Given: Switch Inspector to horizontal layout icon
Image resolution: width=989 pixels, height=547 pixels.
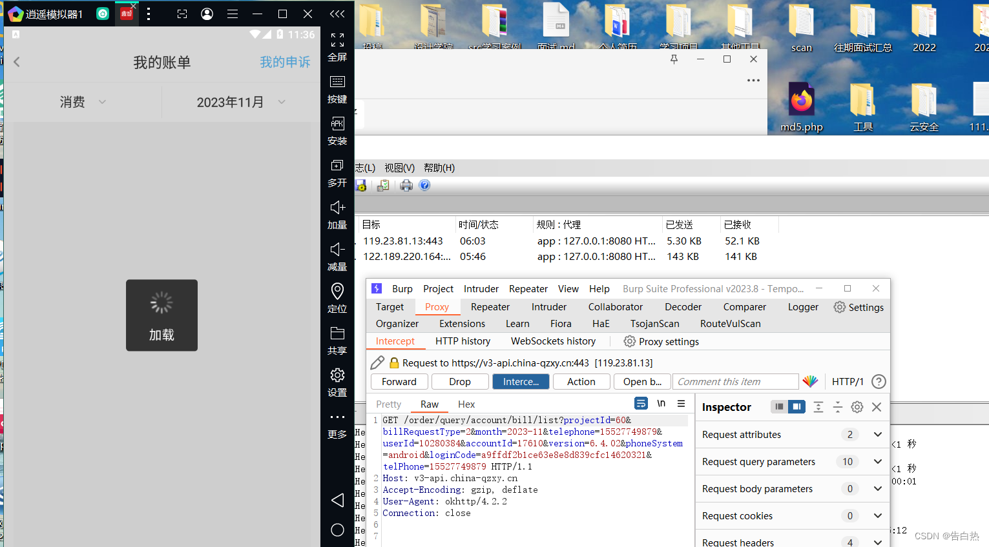Looking at the screenshot, I should 796,406.
